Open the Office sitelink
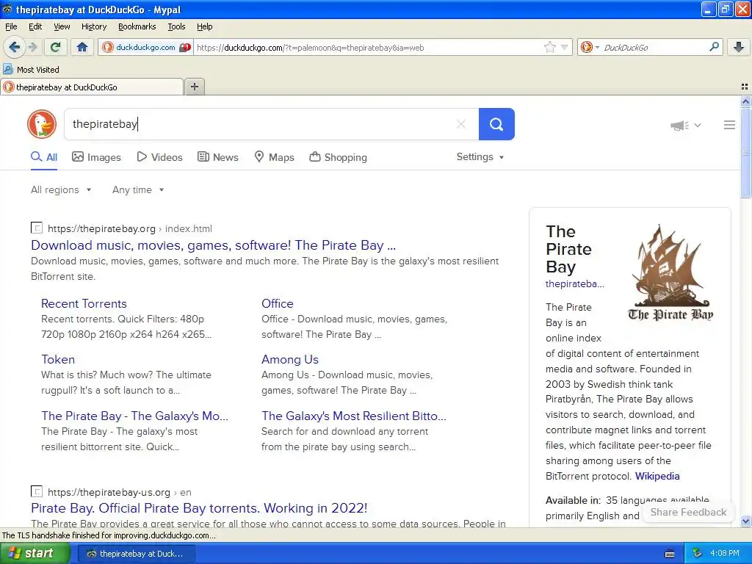This screenshot has height=564, width=752. pos(277,303)
